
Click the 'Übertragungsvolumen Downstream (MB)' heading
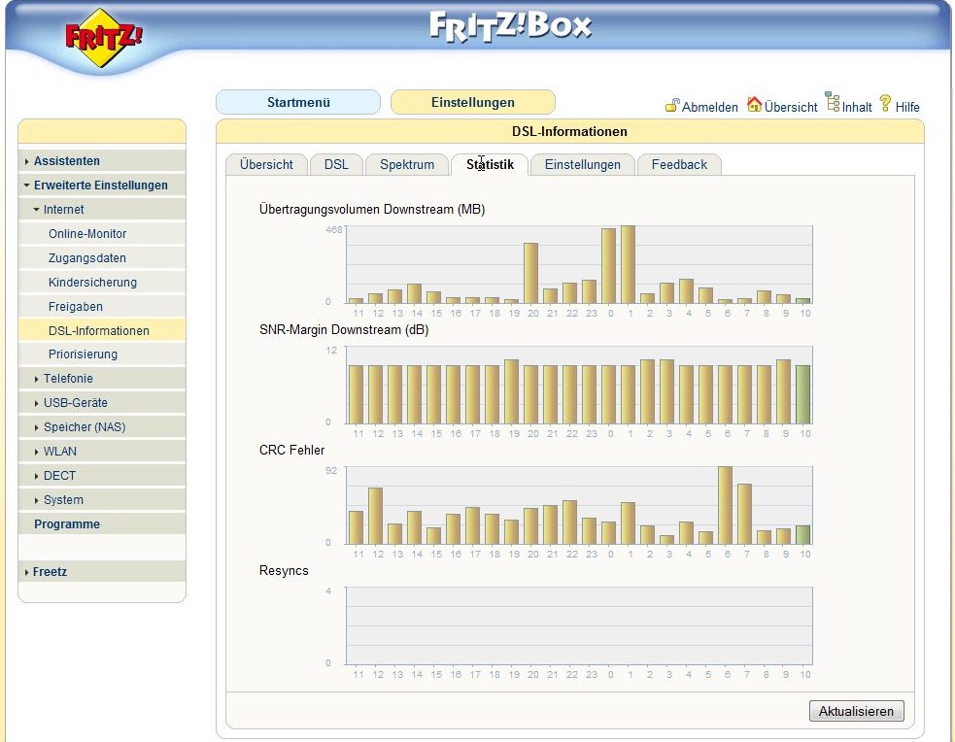tap(372, 210)
